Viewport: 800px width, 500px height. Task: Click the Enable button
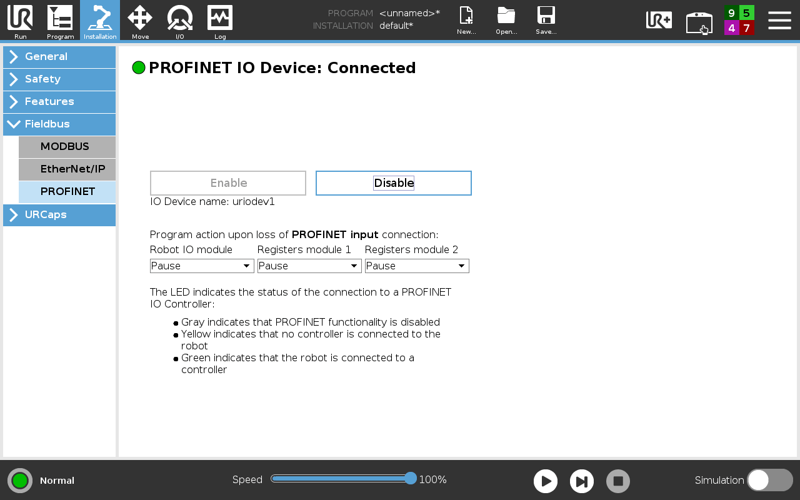point(228,183)
